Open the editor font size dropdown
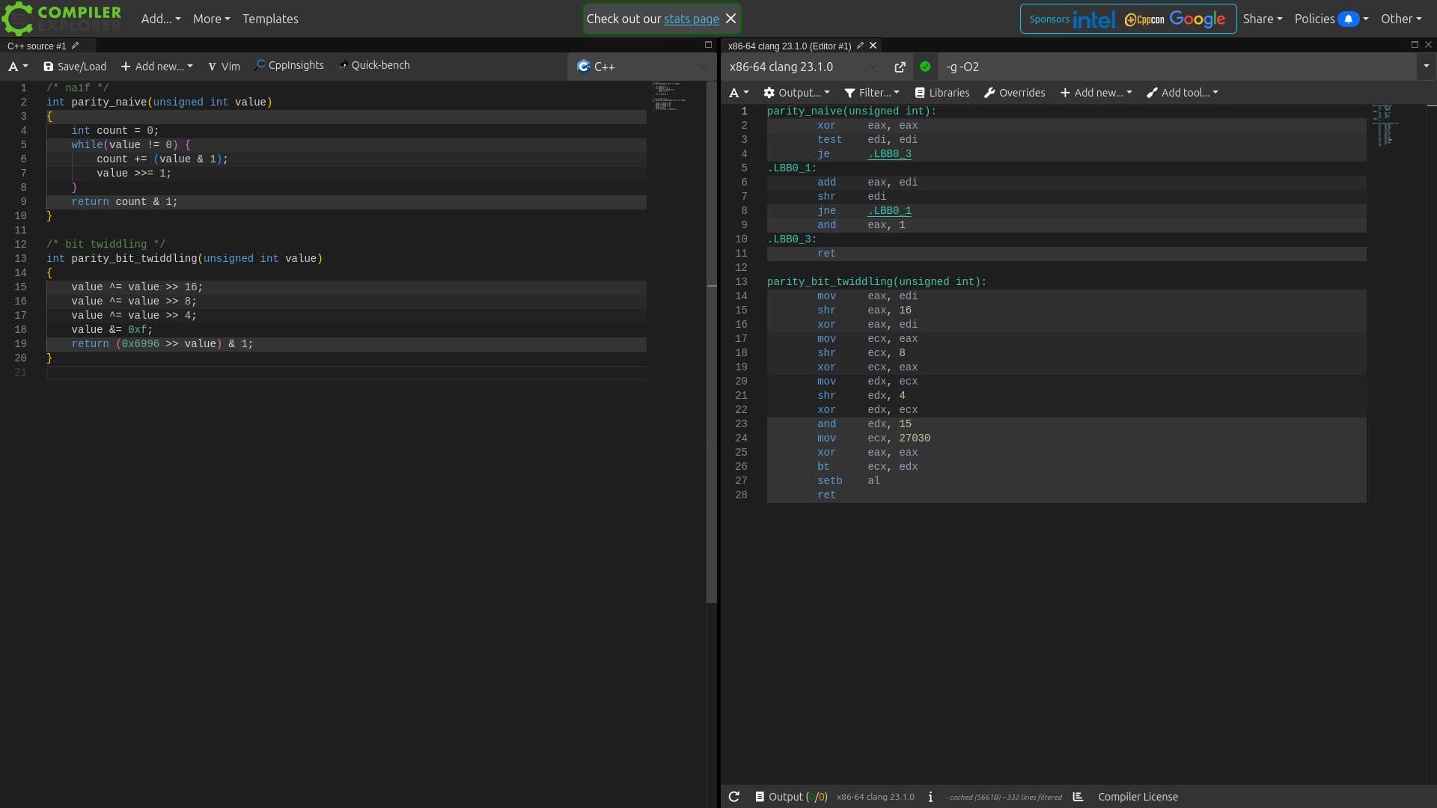This screenshot has width=1437, height=808. (x=18, y=67)
